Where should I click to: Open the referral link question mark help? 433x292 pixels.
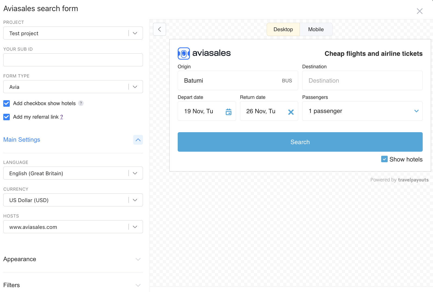click(62, 117)
